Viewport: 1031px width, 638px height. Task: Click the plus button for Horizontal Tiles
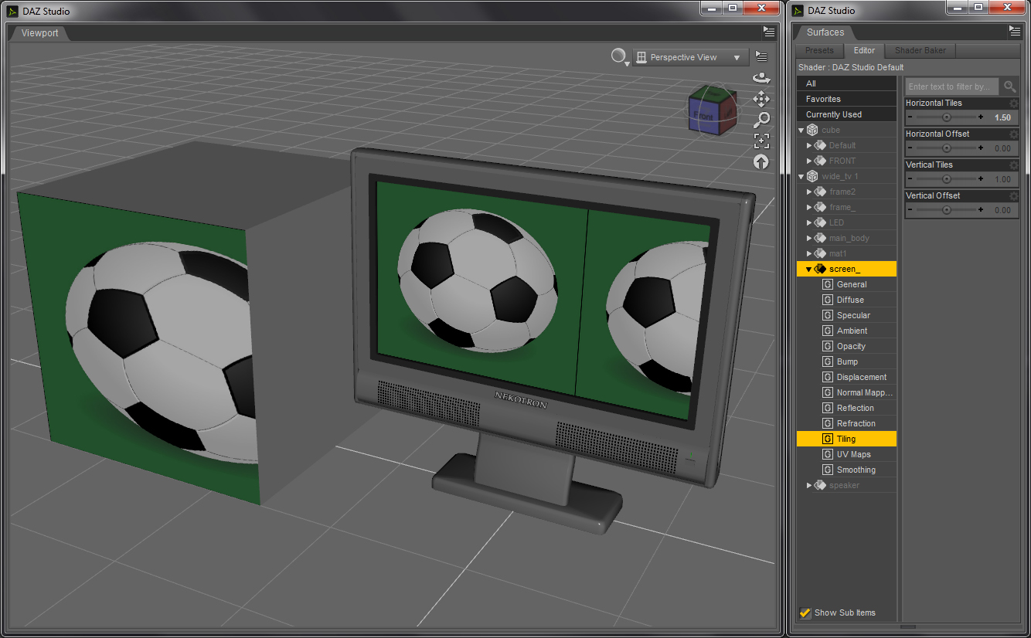pos(981,117)
